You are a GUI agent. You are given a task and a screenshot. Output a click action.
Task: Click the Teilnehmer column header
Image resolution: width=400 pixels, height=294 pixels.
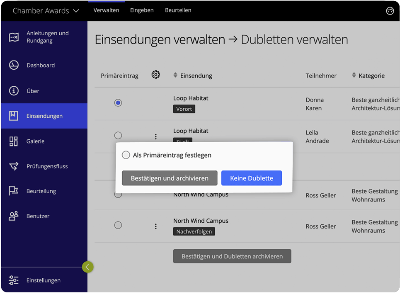(x=321, y=76)
